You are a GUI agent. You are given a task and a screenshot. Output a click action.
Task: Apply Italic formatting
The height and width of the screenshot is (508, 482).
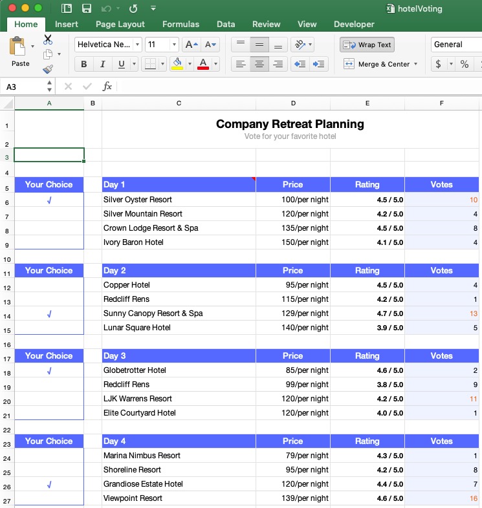(102, 64)
